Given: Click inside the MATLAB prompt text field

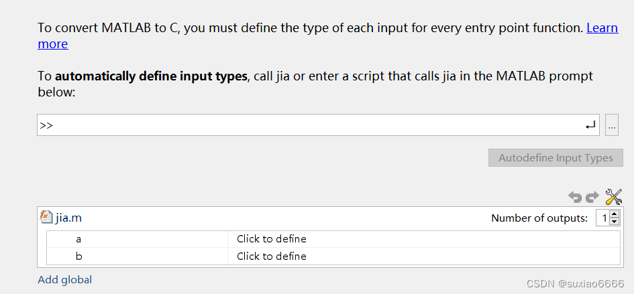Looking at the screenshot, I should coord(315,125).
